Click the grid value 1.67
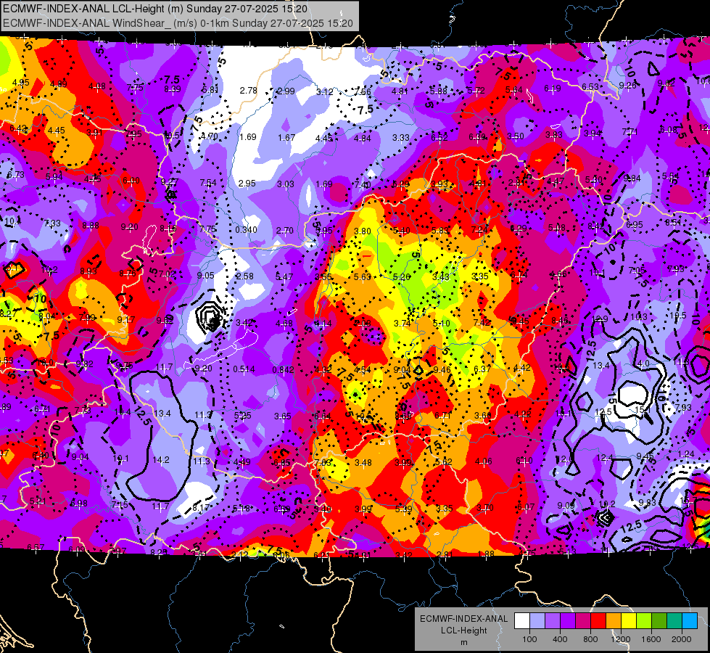The image size is (710, 653). pos(286,137)
